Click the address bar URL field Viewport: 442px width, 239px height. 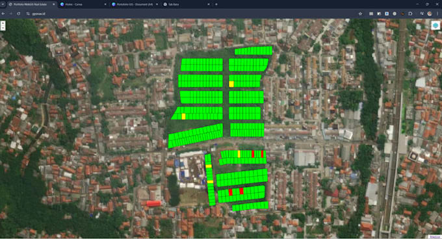point(192,14)
